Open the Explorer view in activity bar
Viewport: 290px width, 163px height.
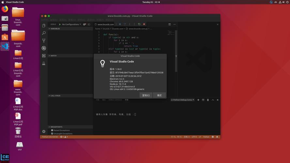(44, 26)
